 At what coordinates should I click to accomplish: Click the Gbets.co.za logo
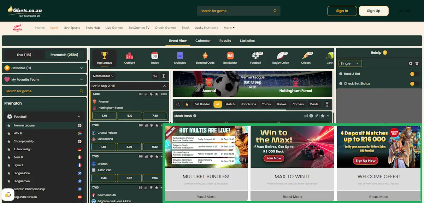[x=25, y=11]
